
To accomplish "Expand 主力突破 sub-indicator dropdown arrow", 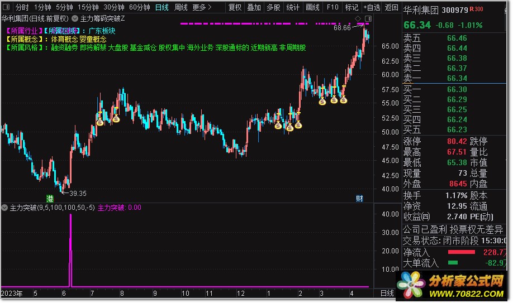I will click(4, 208).
